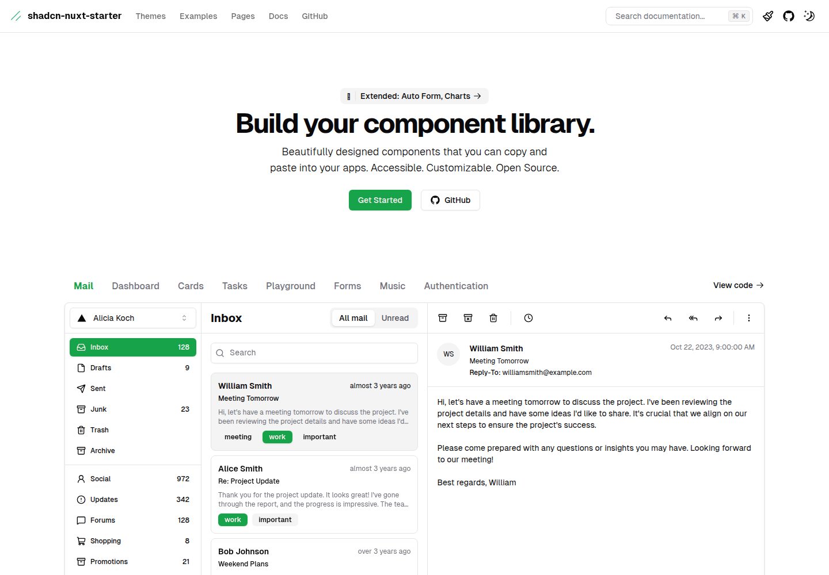Open the Updates category

tap(133, 500)
